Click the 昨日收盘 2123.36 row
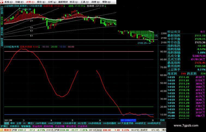This screenshot has height=132, width=206. (186, 42)
